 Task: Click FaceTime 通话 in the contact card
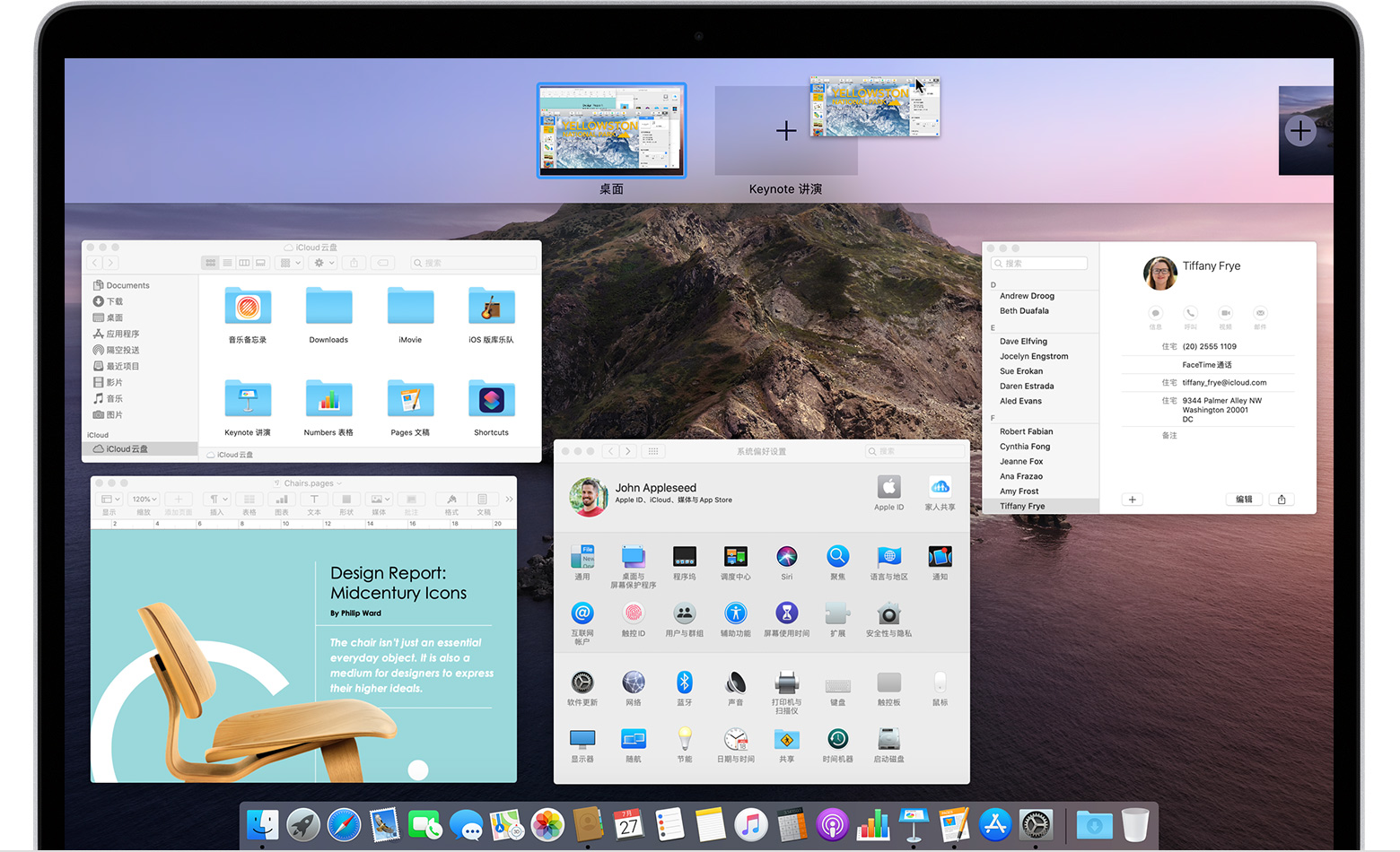tap(1206, 365)
